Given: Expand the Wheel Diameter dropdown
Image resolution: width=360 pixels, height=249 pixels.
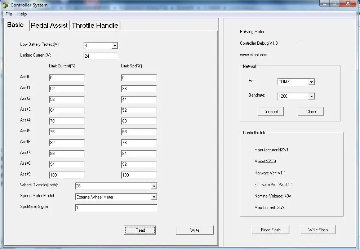Looking at the screenshot, I should (x=154, y=186).
